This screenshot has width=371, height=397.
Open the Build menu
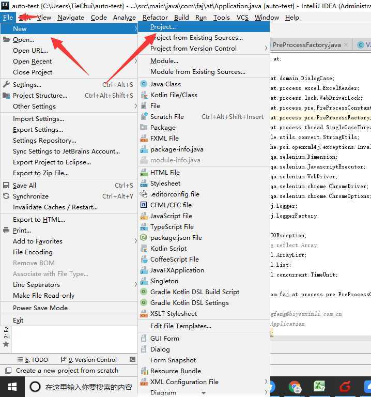181,18
